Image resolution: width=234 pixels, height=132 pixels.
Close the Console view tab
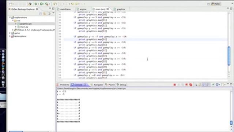[85, 85]
